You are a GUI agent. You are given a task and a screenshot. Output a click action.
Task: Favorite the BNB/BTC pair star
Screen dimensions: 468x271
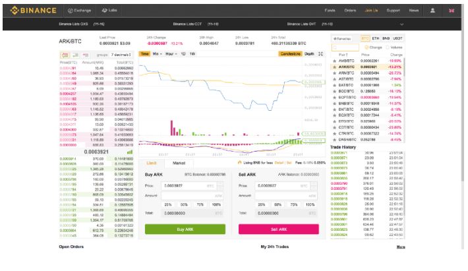point(334,104)
